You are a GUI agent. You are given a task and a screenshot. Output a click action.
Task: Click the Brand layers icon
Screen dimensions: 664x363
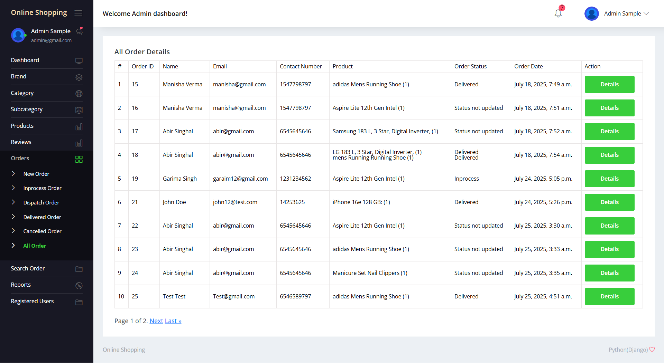click(79, 77)
